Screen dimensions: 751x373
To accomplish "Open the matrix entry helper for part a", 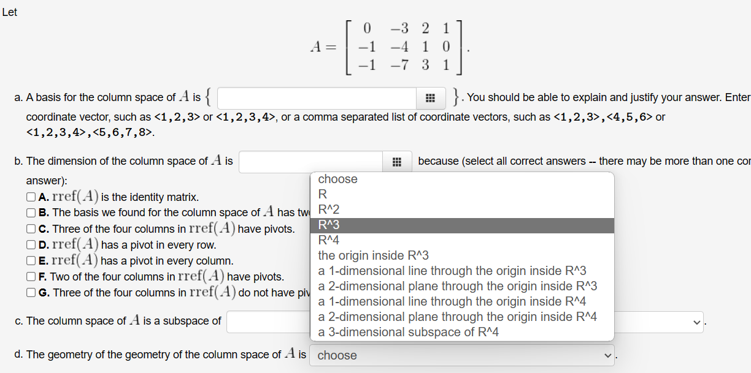I will (431, 98).
